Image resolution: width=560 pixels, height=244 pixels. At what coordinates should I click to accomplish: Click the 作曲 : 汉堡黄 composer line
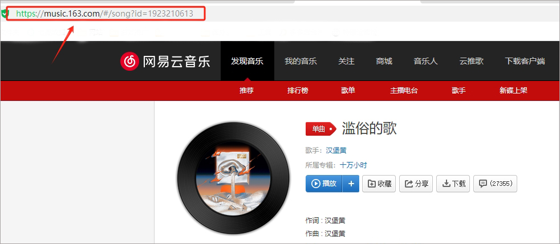[326, 234]
